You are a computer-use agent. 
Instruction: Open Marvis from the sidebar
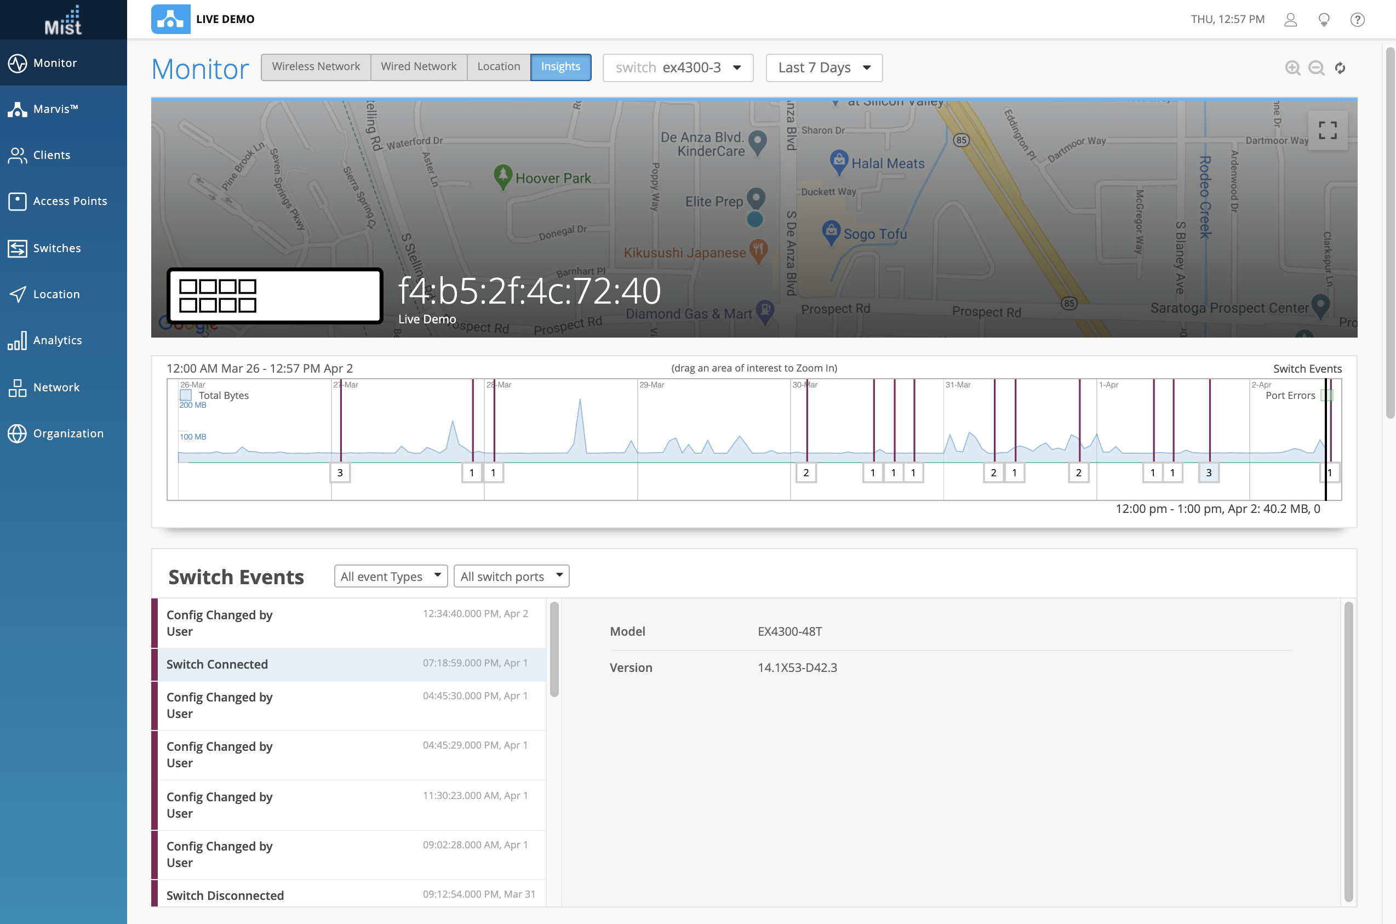pyautogui.click(x=55, y=109)
